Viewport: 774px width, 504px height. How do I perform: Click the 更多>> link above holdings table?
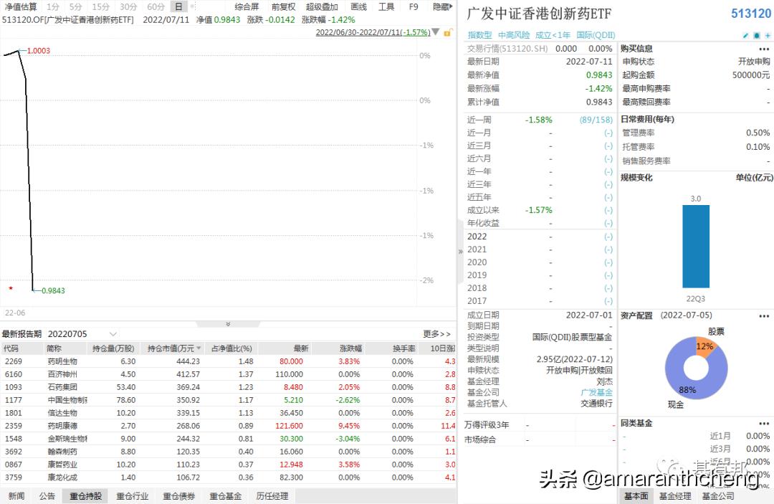tap(435, 333)
